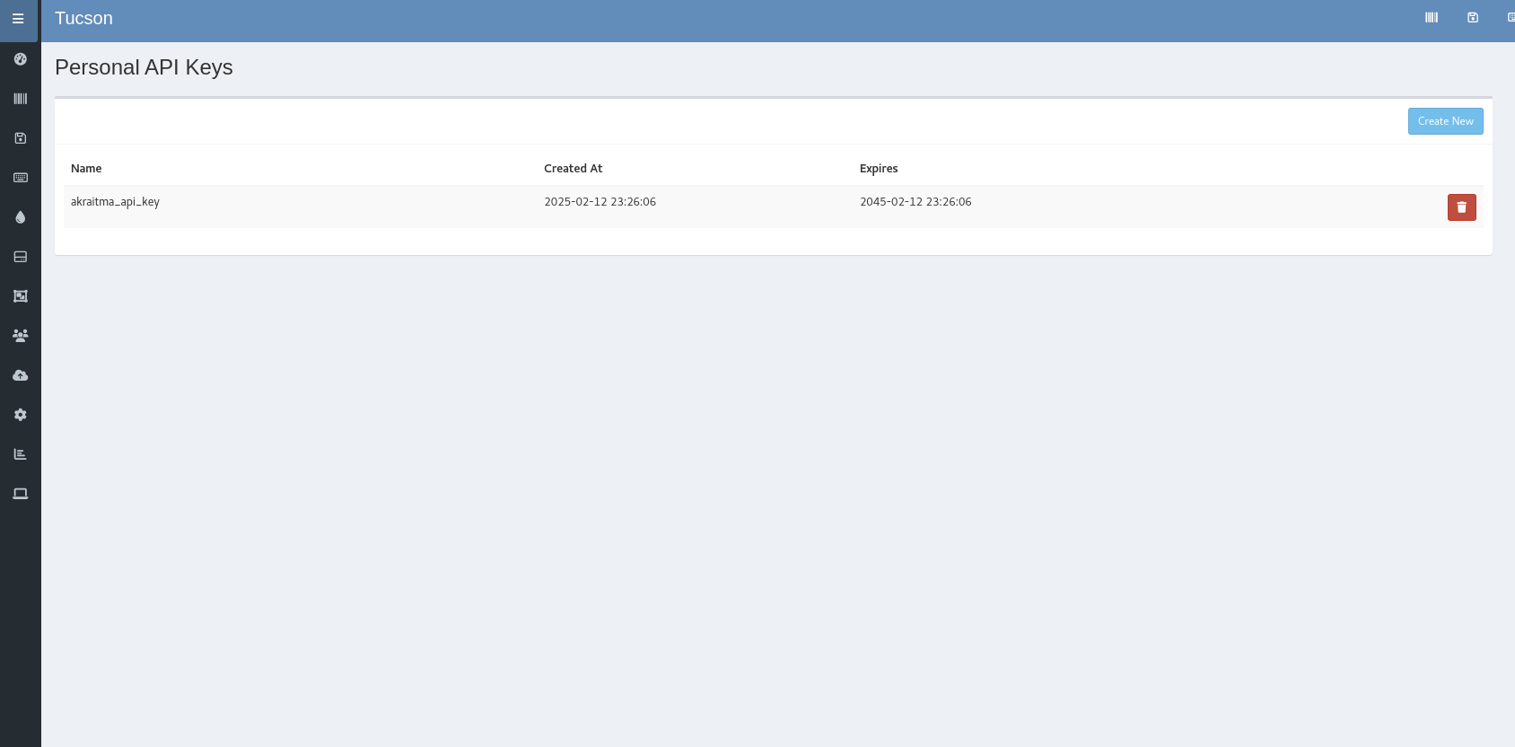Open Requestable Items via sidebar laptop icon
Screen dimensions: 1515x747
click(20, 494)
